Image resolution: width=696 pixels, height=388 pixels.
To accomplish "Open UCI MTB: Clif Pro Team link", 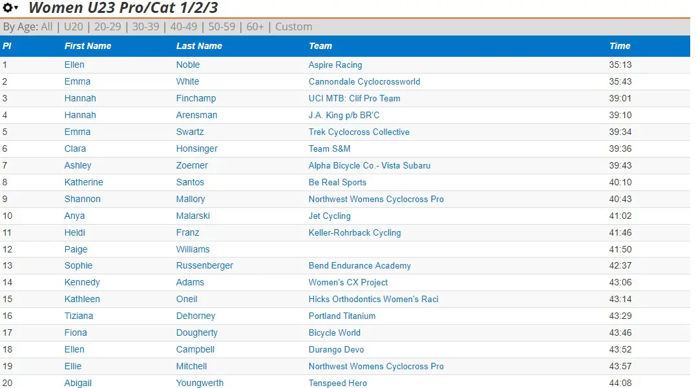I will click(x=354, y=98).
